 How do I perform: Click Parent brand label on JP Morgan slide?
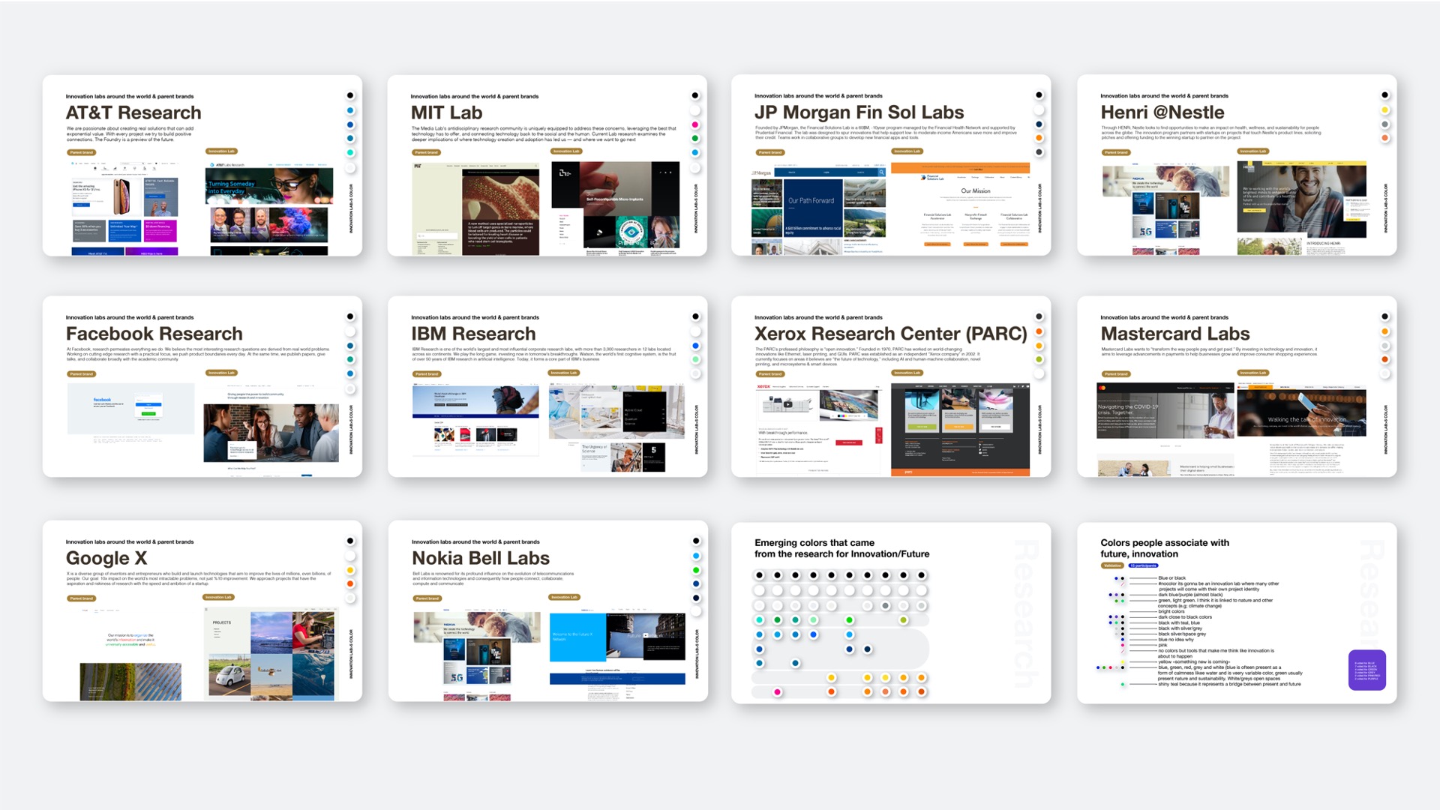click(770, 152)
